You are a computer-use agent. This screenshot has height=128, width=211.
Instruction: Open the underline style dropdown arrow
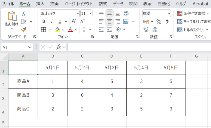tap(66, 22)
